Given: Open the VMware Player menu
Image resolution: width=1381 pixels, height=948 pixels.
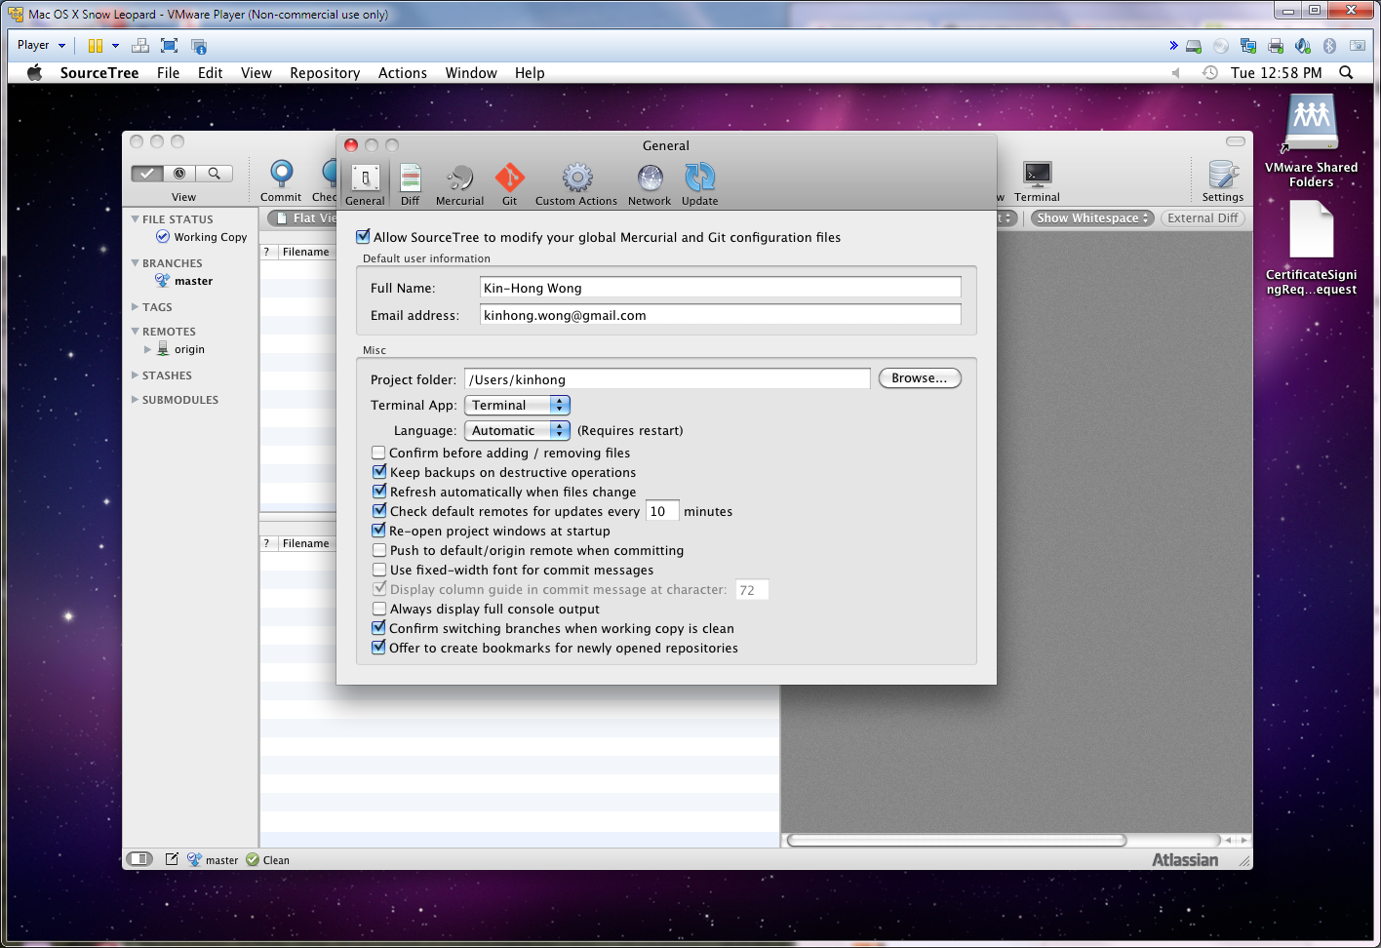Looking at the screenshot, I should 41,45.
